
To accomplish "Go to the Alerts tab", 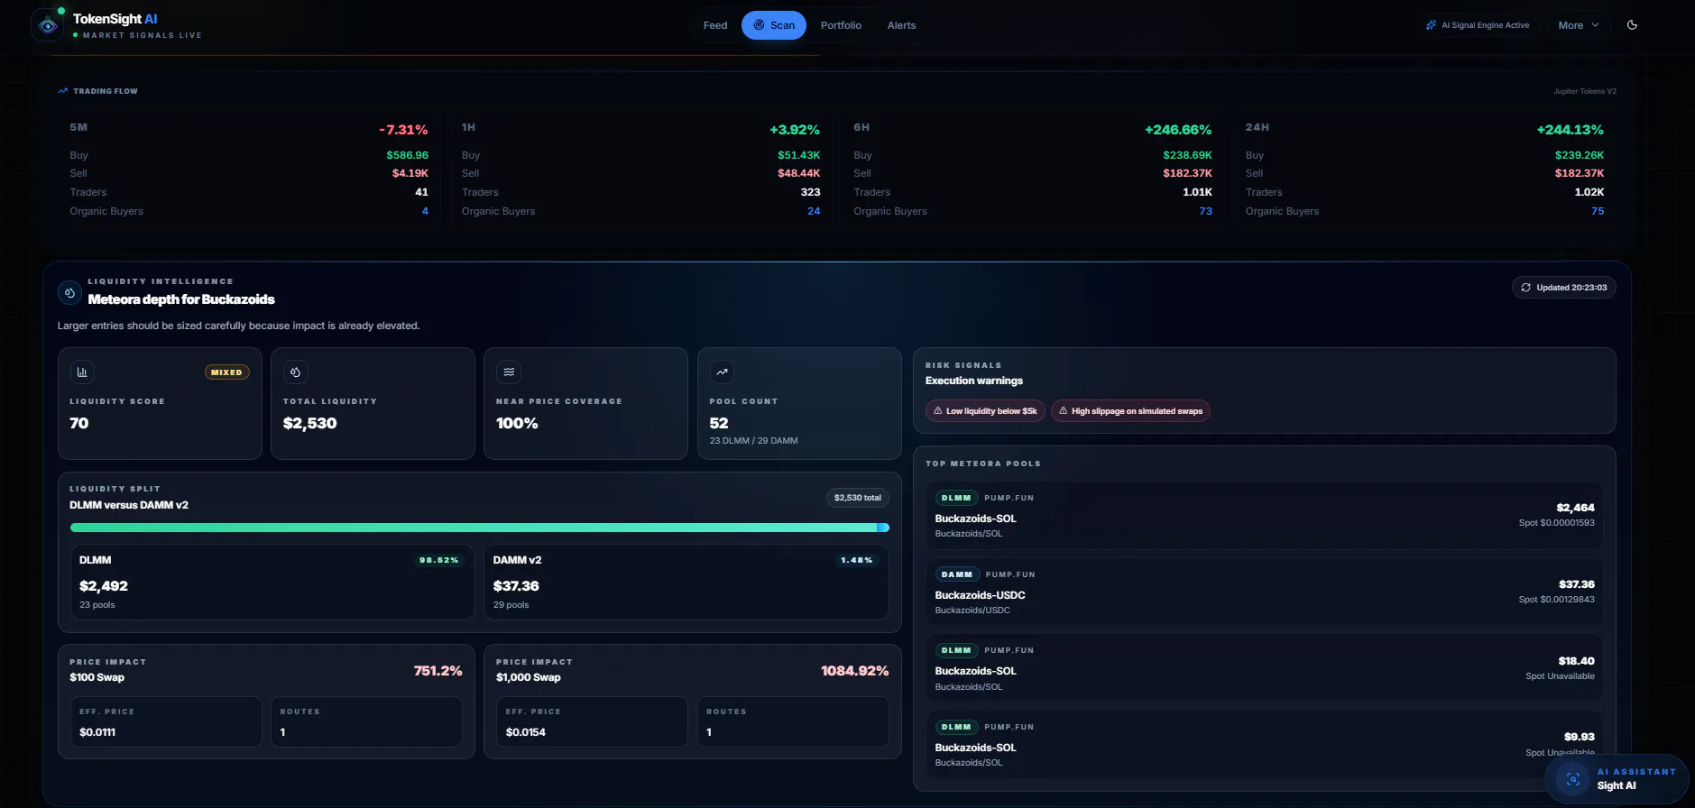I will tap(901, 25).
